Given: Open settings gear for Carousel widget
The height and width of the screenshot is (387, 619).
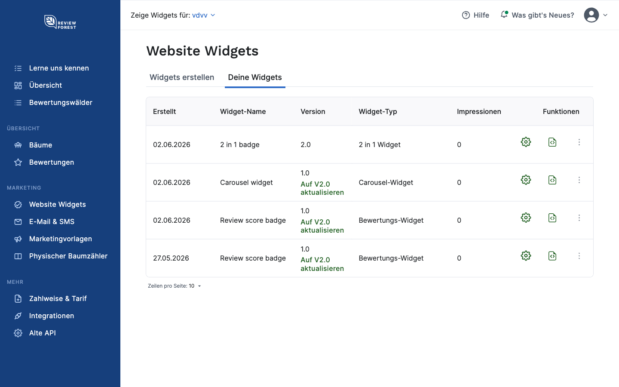Looking at the screenshot, I should click(x=526, y=180).
